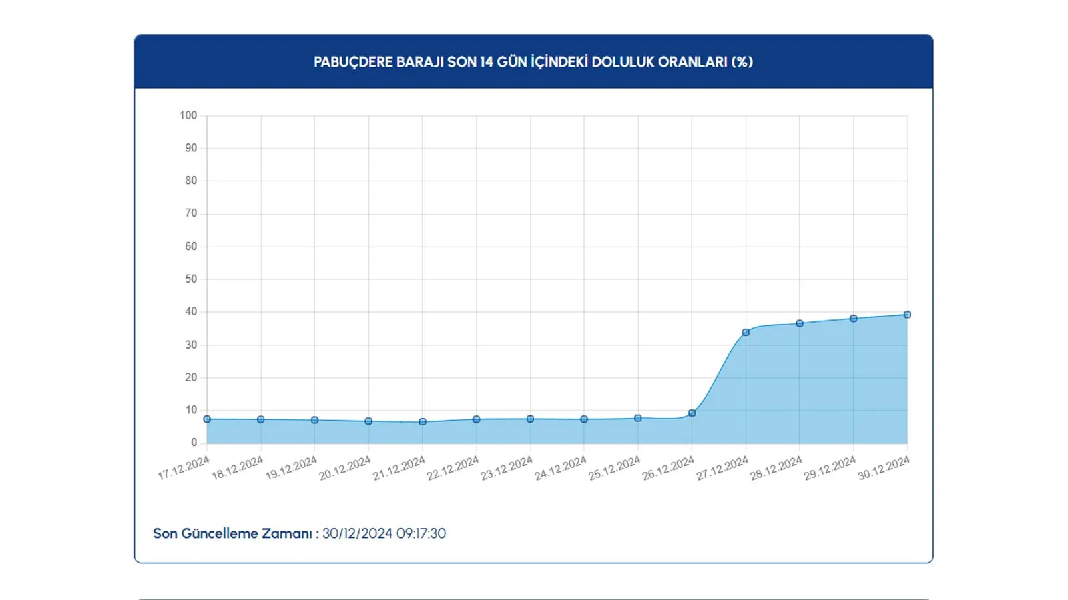Select the 23.12.2024 chart data point
The width and height of the screenshot is (1068, 600).
[x=531, y=419]
